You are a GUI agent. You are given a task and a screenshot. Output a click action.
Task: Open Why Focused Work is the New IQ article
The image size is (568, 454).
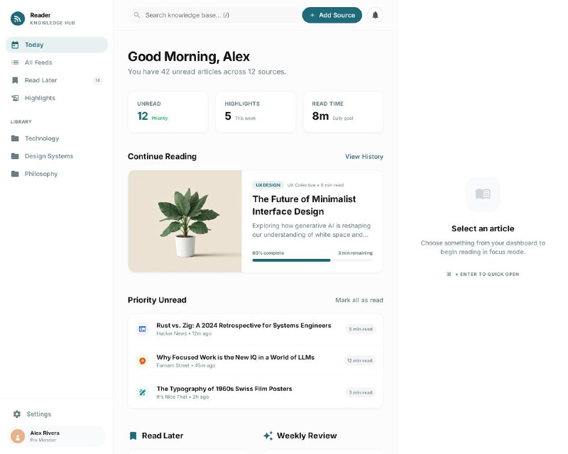(256, 360)
